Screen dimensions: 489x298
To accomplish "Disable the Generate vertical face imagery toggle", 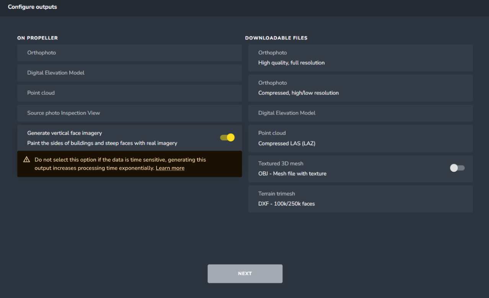I will pyautogui.click(x=227, y=137).
